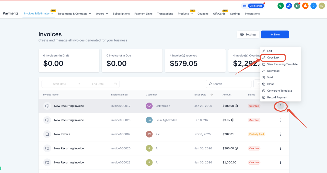Click the green phone dialer icon

tap(281, 6)
